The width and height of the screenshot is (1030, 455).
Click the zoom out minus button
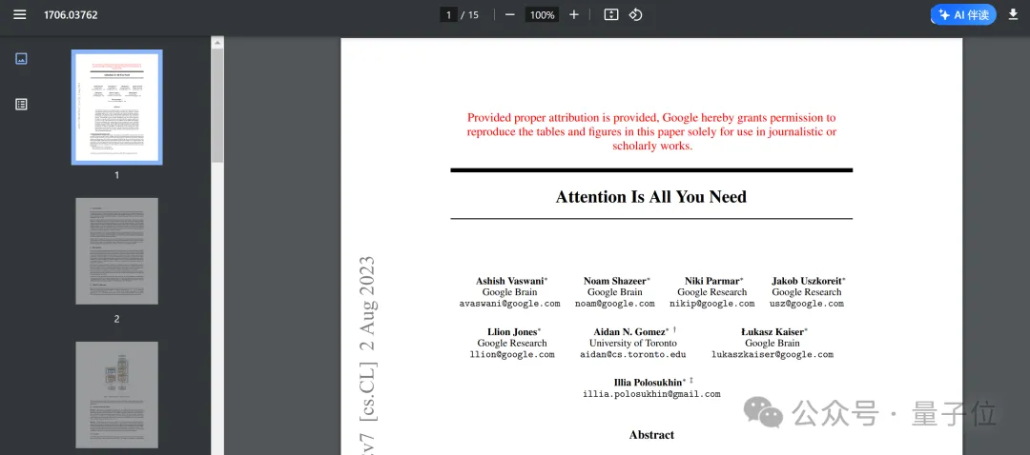coord(510,15)
